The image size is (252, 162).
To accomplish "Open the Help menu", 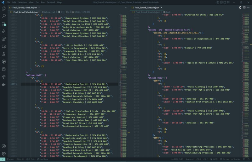I will [59, 2].
